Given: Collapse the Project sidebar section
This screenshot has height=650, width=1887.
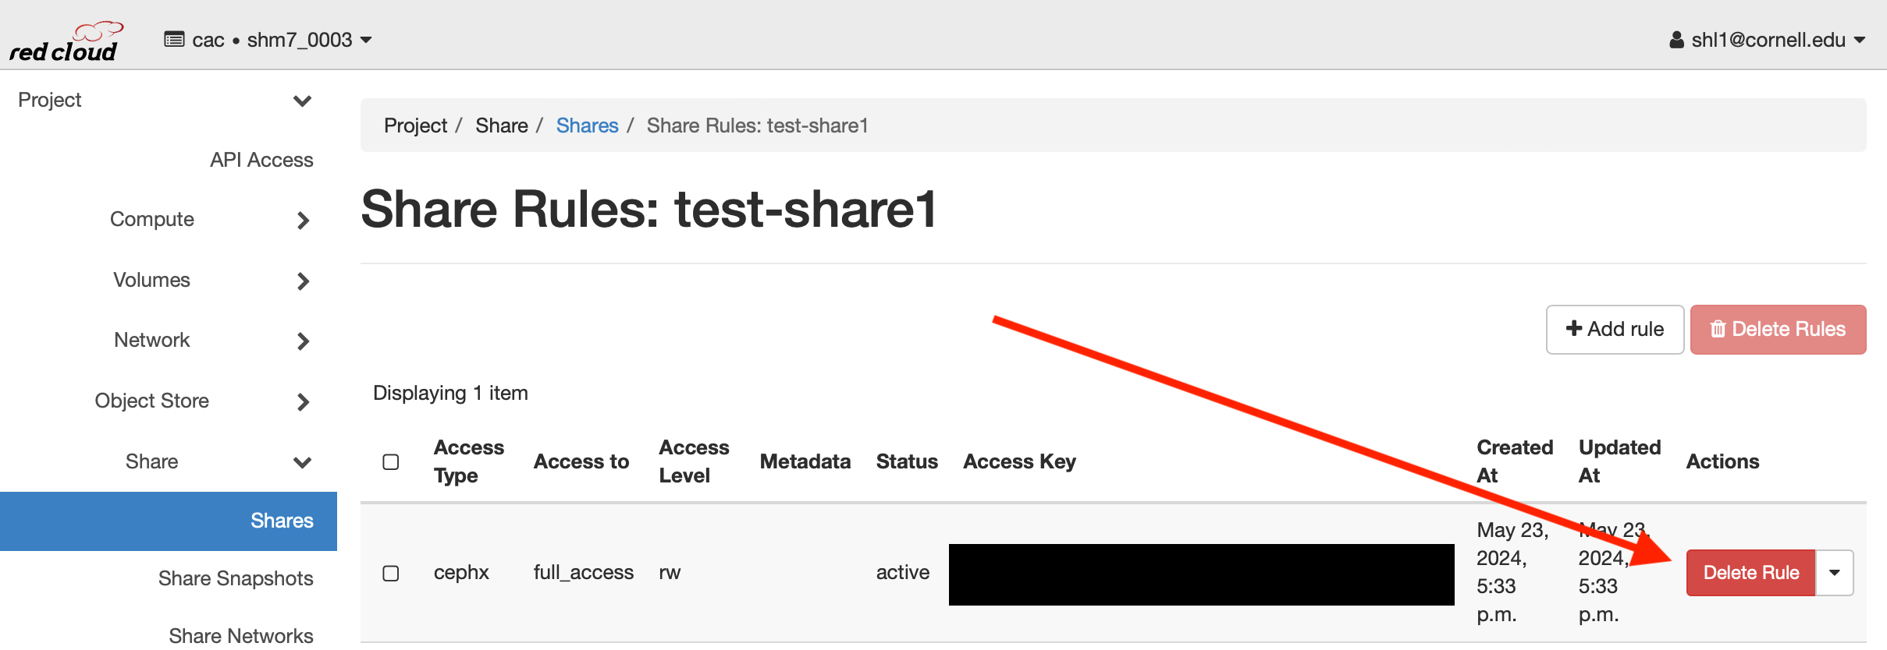Looking at the screenshot, I should coord(165,101).
